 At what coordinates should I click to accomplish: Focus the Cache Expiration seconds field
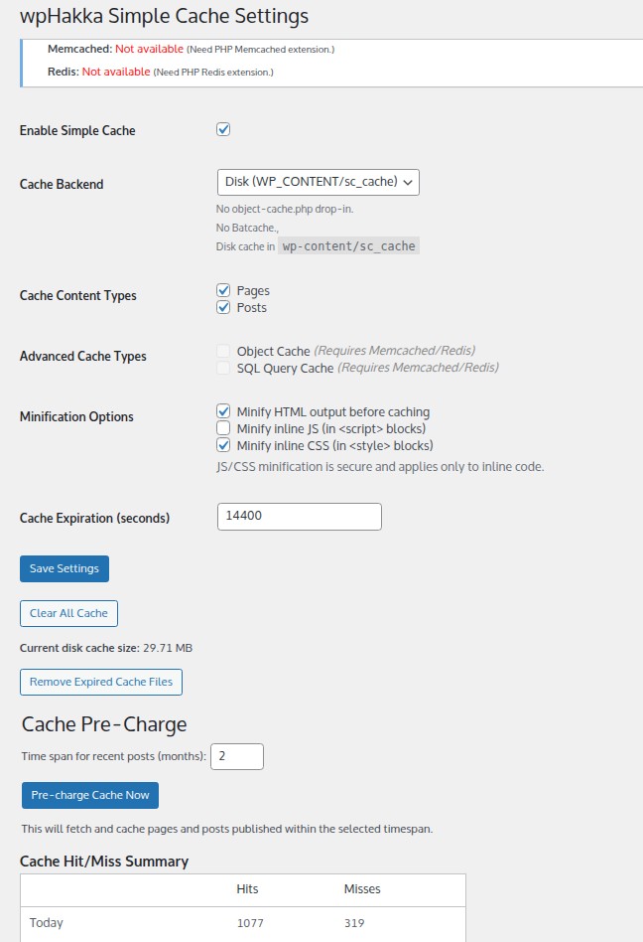pos(300,517)
